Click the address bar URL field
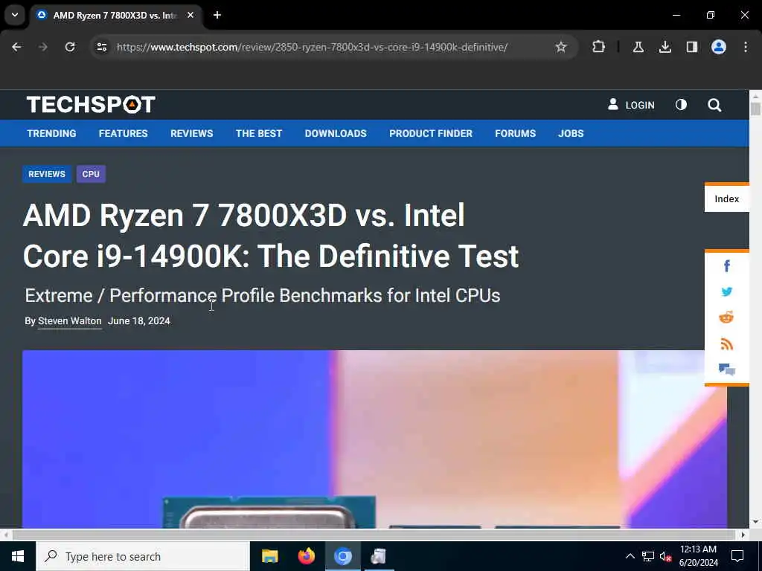The width and height of the screenshot is (762, 571). point(312,47)
